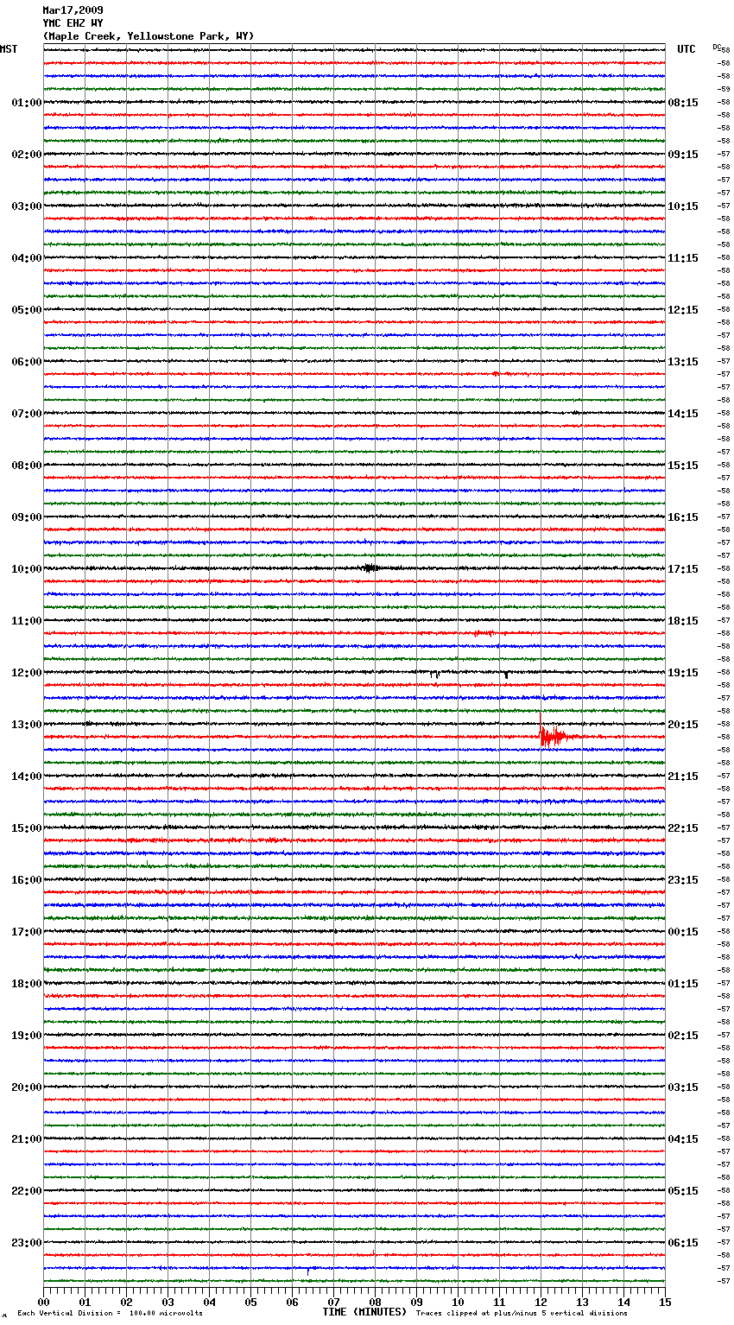Click the "03:15" UTC time label

(x=683, y=1087)
